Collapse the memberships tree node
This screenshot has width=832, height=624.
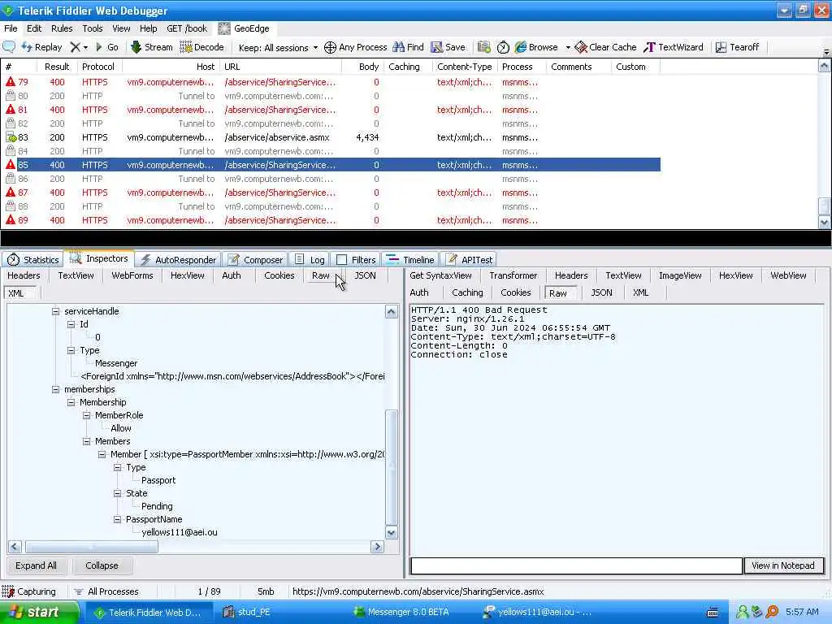point(55,389)
